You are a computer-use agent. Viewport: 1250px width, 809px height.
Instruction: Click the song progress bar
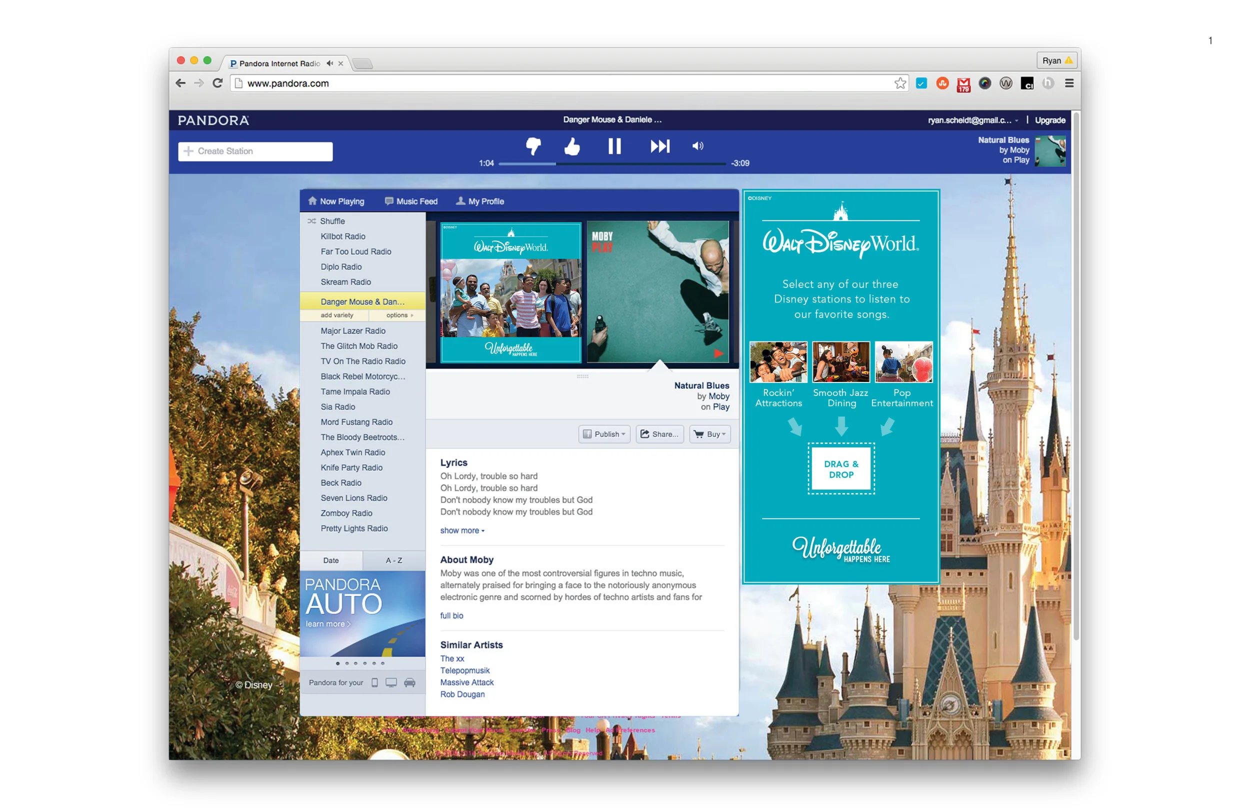tap(612, 164)
